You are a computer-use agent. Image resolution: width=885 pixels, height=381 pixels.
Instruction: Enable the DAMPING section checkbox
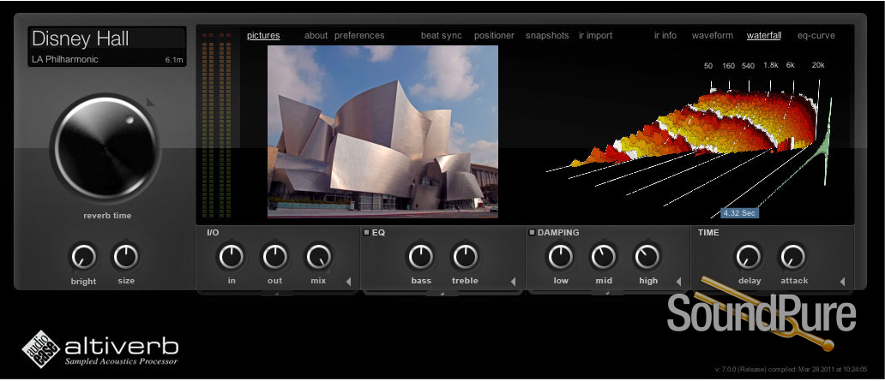click(531, 232)
